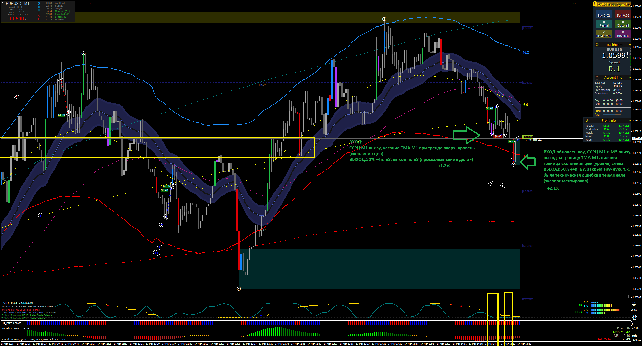
Task: Click the Spread 0.1 reading in Dashboard
Action: click(x=614, y=69)
